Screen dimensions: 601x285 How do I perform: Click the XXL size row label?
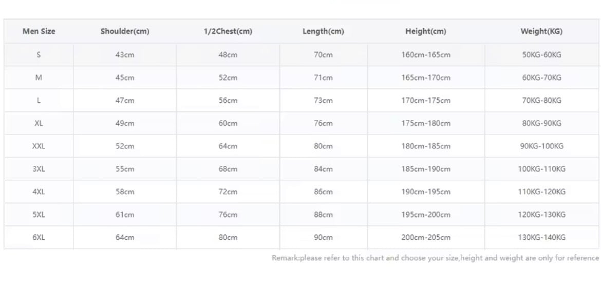tap(39, 146)
